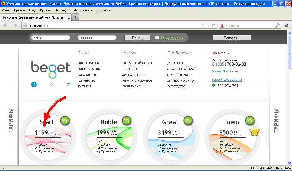Viewport: 292px width, 171px height.
Task: Click the site identity globe icon
Action: pyautogui.click(x=25, y=25)
